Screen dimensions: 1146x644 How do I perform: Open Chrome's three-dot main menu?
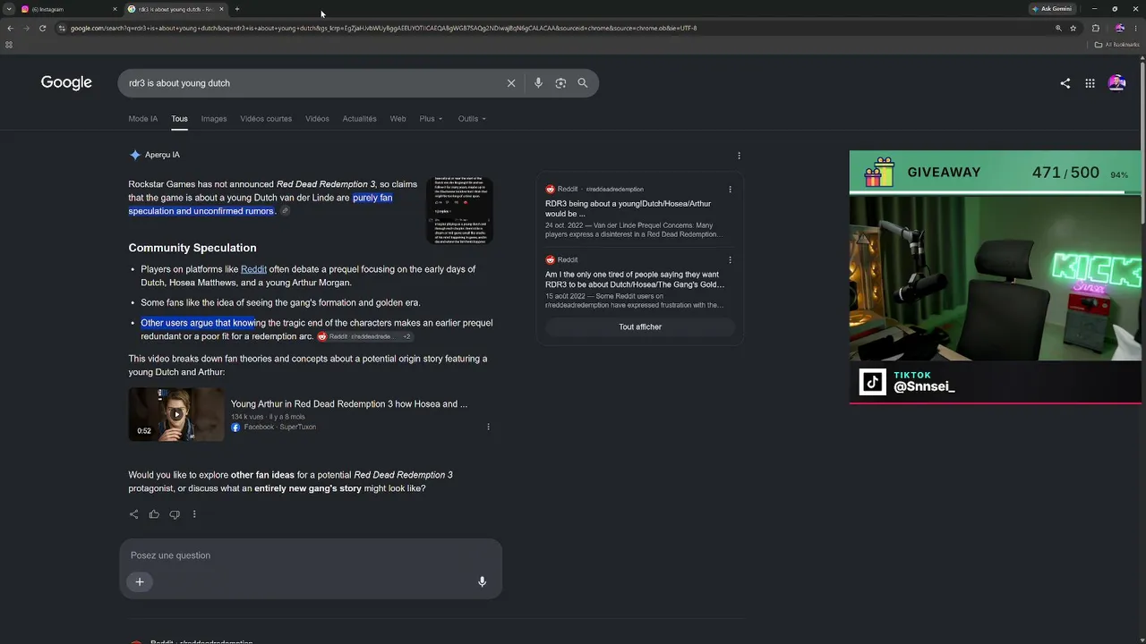point(1136,28)
